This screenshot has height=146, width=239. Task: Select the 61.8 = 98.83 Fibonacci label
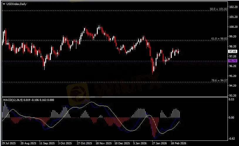219,39
